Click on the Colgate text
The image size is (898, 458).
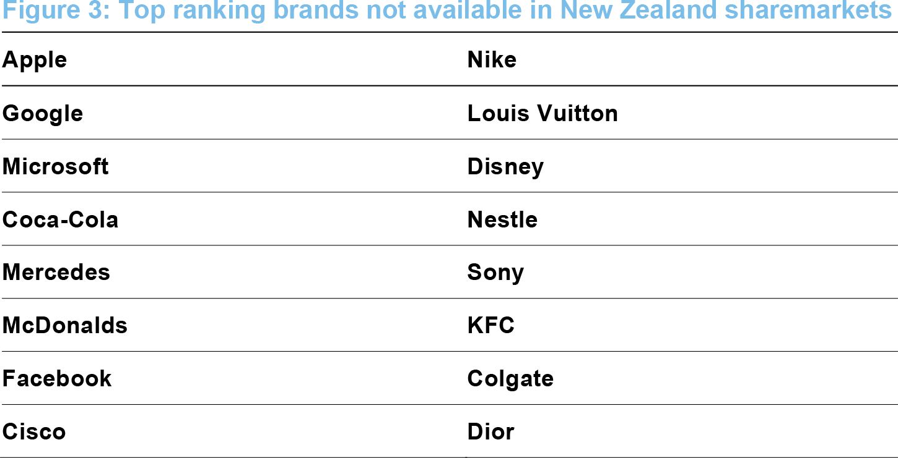point(510,379)
